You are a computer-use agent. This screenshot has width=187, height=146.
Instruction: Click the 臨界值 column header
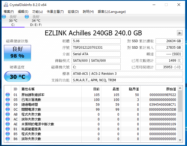[131, 89]
